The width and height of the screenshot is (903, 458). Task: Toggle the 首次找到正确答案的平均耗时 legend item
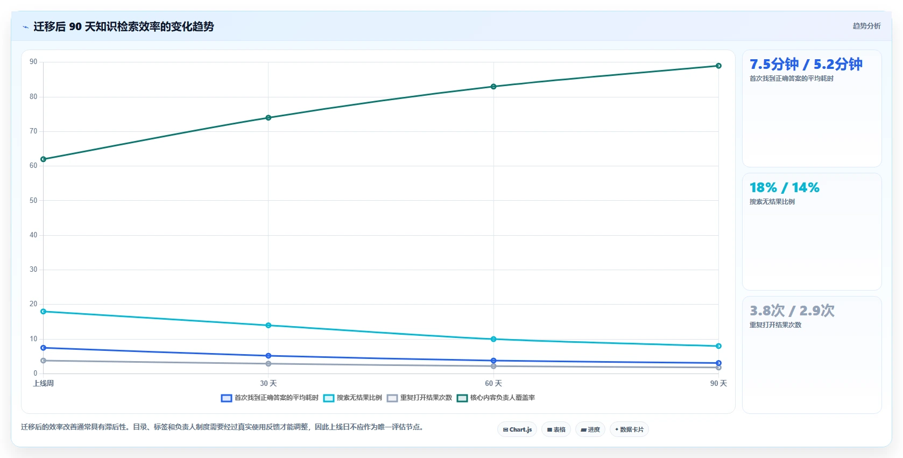pos(270,398)
